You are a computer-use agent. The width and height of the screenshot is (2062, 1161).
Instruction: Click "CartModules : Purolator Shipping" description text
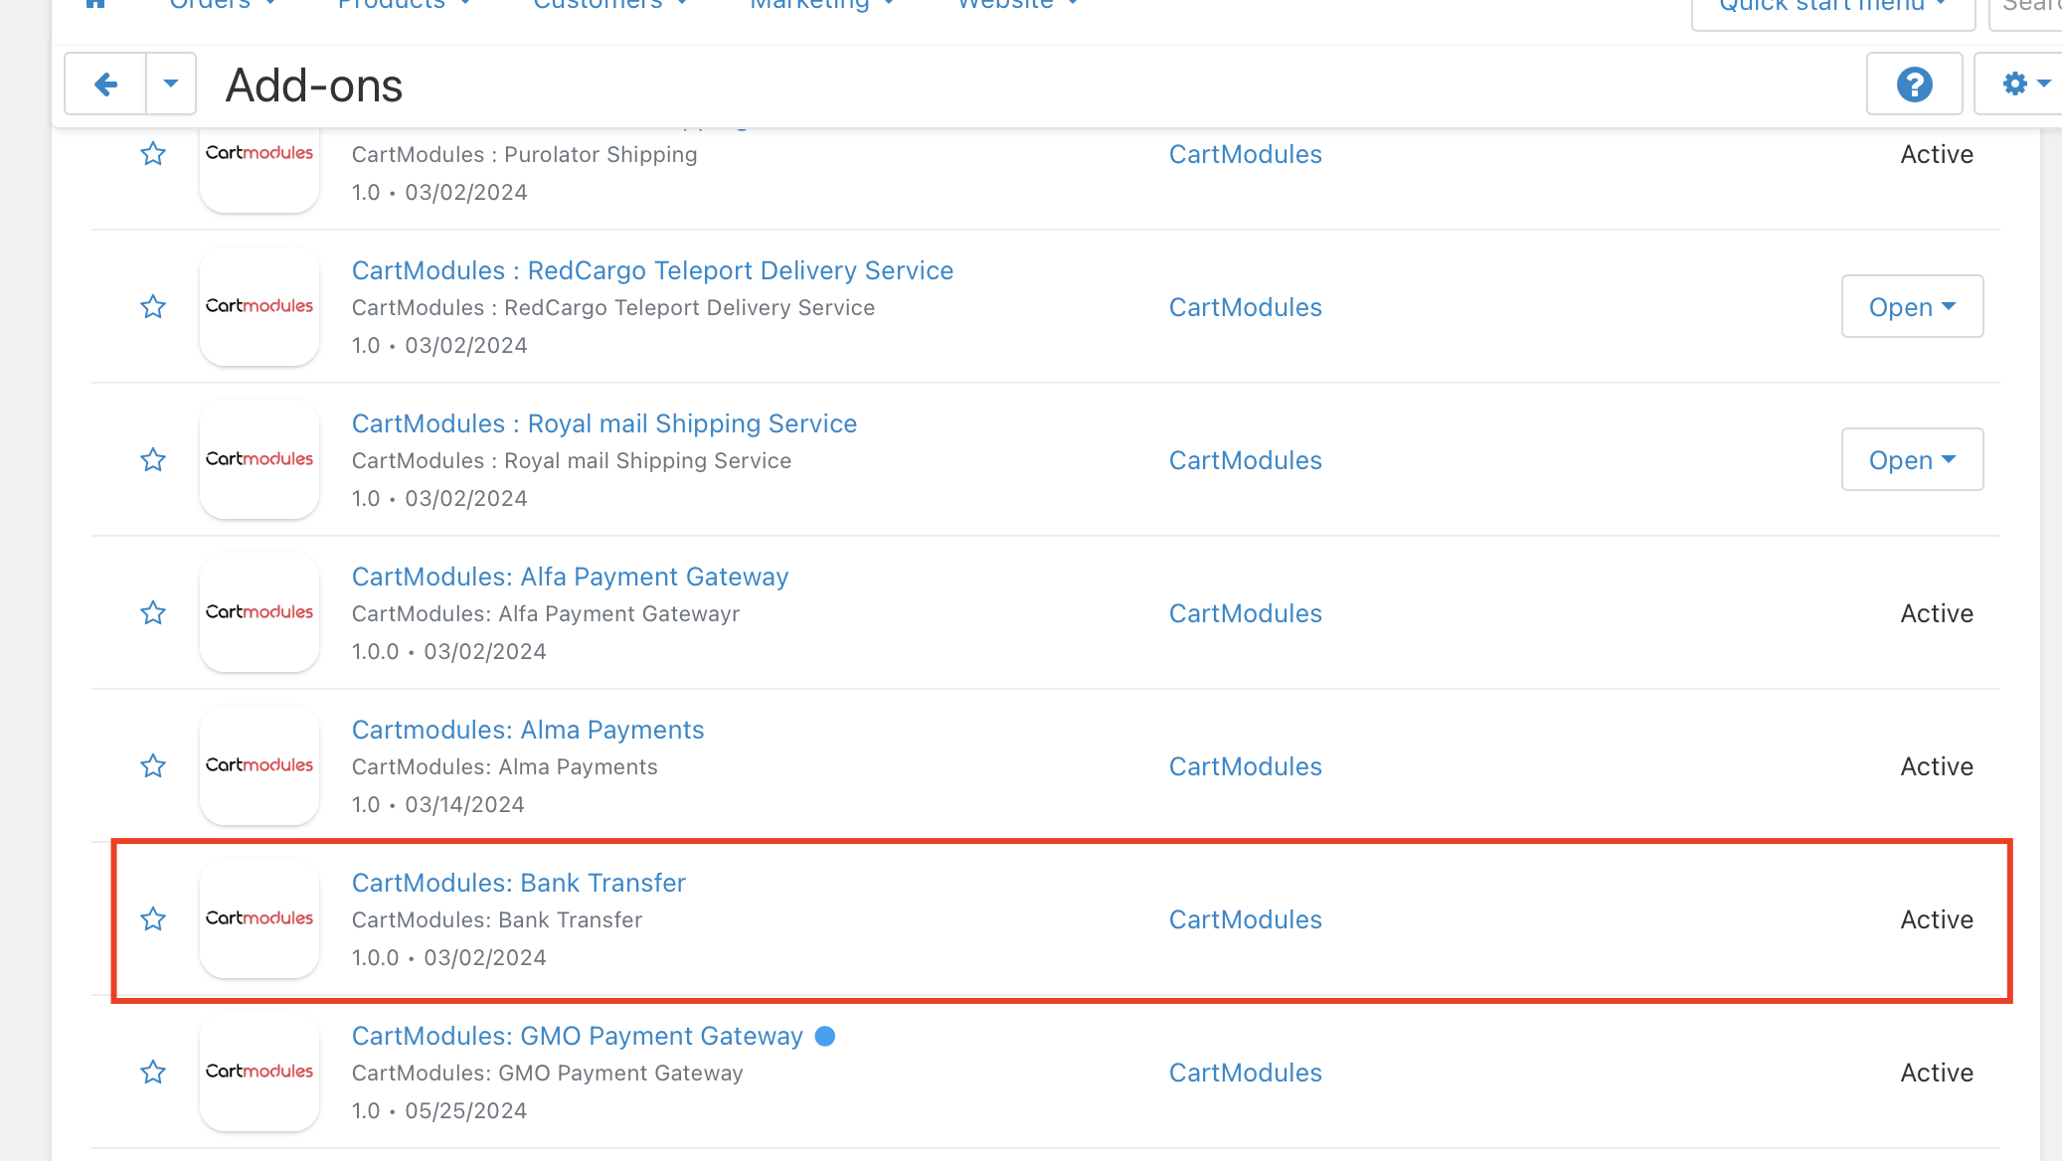pyautogui.click(x=525, y=154)
